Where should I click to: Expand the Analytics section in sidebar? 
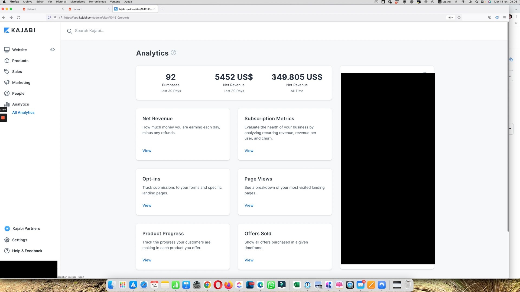point(20,104)
